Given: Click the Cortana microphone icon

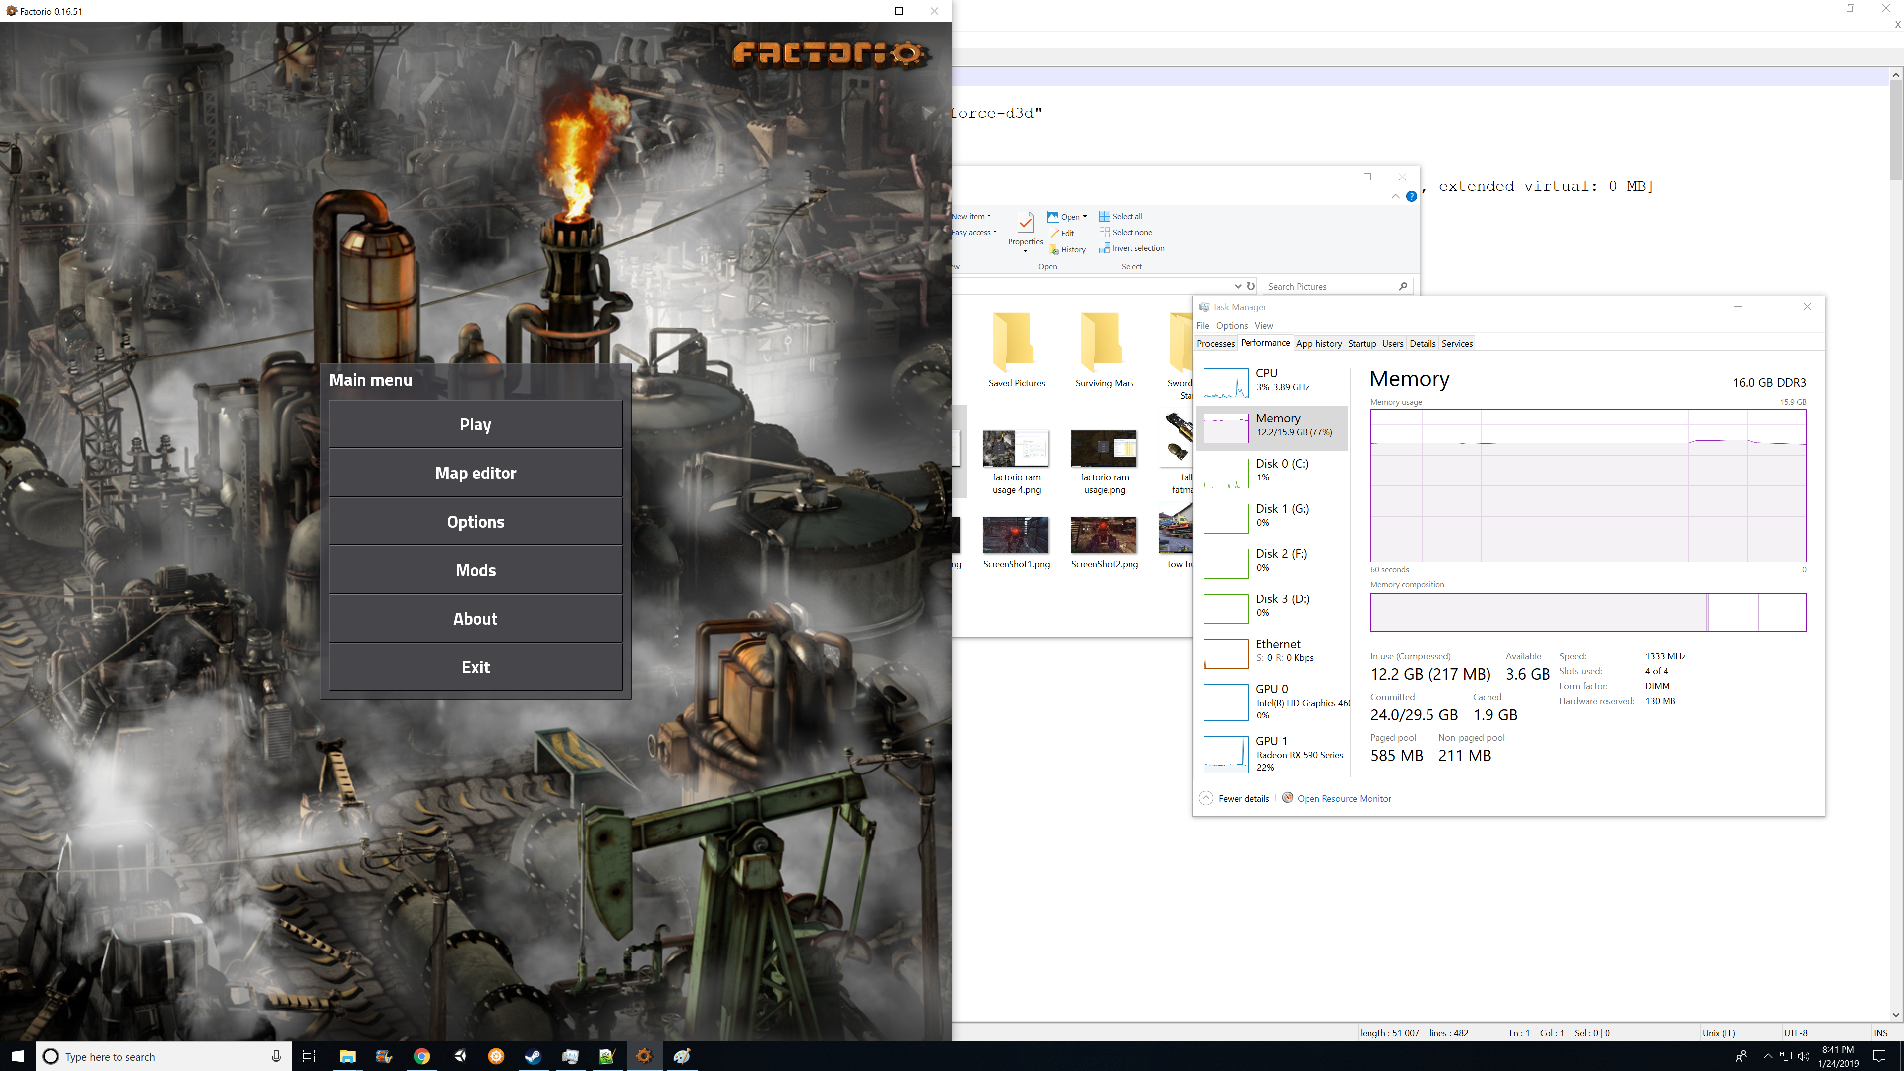Looking at the screenshot, I should (276, 1056).
